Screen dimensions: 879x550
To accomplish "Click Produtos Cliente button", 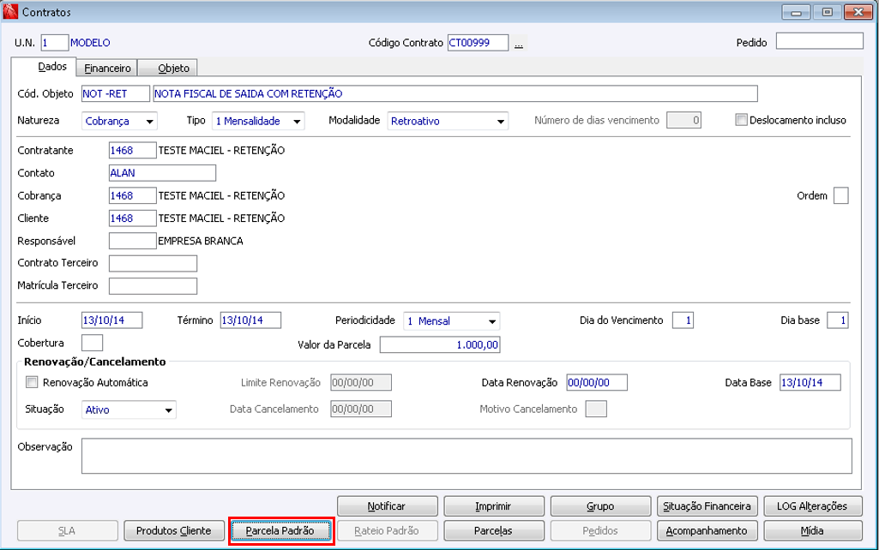I will click(x=174, y=530).
